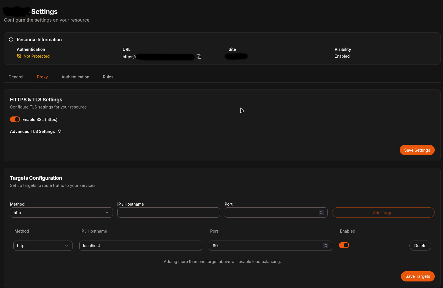Select the Proxy tab
Screen dimensions: 443x288
coord(42,77)
